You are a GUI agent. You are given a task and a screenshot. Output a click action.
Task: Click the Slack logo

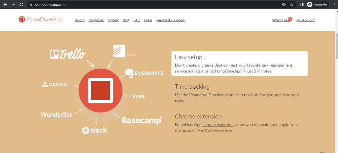tap(94, 130)
